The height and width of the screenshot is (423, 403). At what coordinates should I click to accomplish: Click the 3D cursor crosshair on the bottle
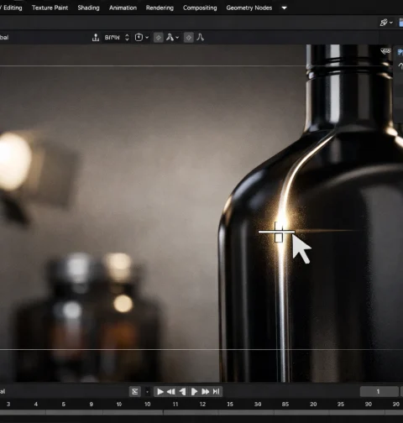tap(277, 232)
